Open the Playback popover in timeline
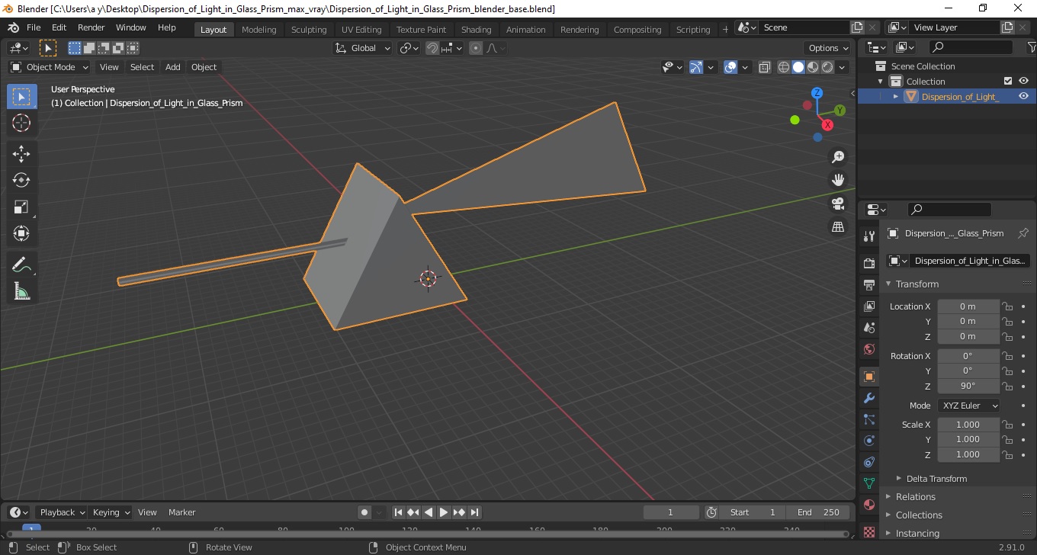 pyautogui.click(x=61, y=512)
